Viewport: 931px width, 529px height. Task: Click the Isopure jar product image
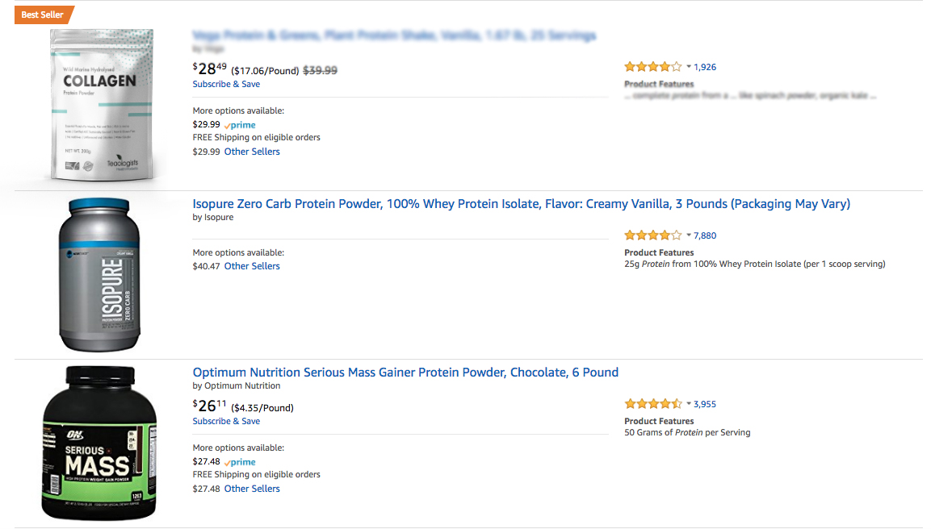(x=99, y=274)
